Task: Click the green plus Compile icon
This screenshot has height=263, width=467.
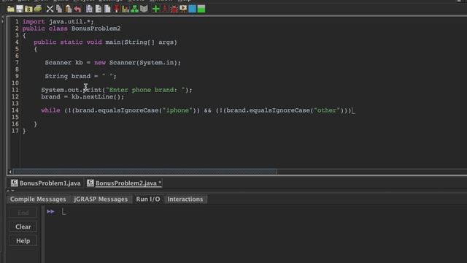Action: 155,9
